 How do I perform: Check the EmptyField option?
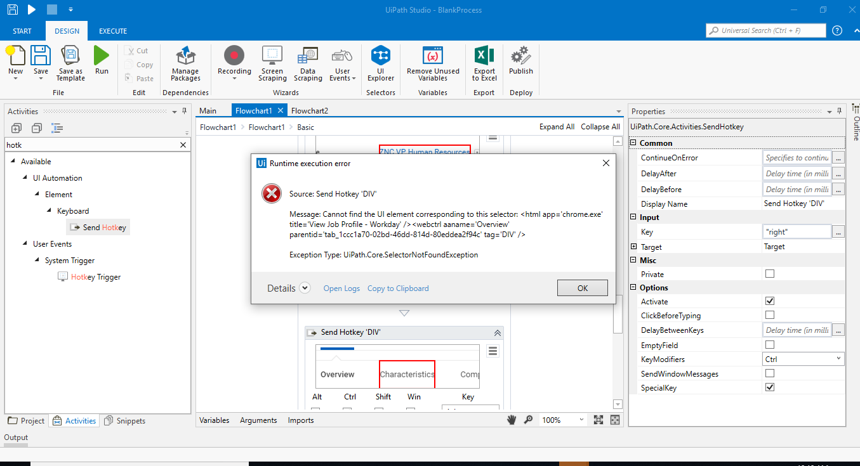pyautogui.click(x=770, y=346)
